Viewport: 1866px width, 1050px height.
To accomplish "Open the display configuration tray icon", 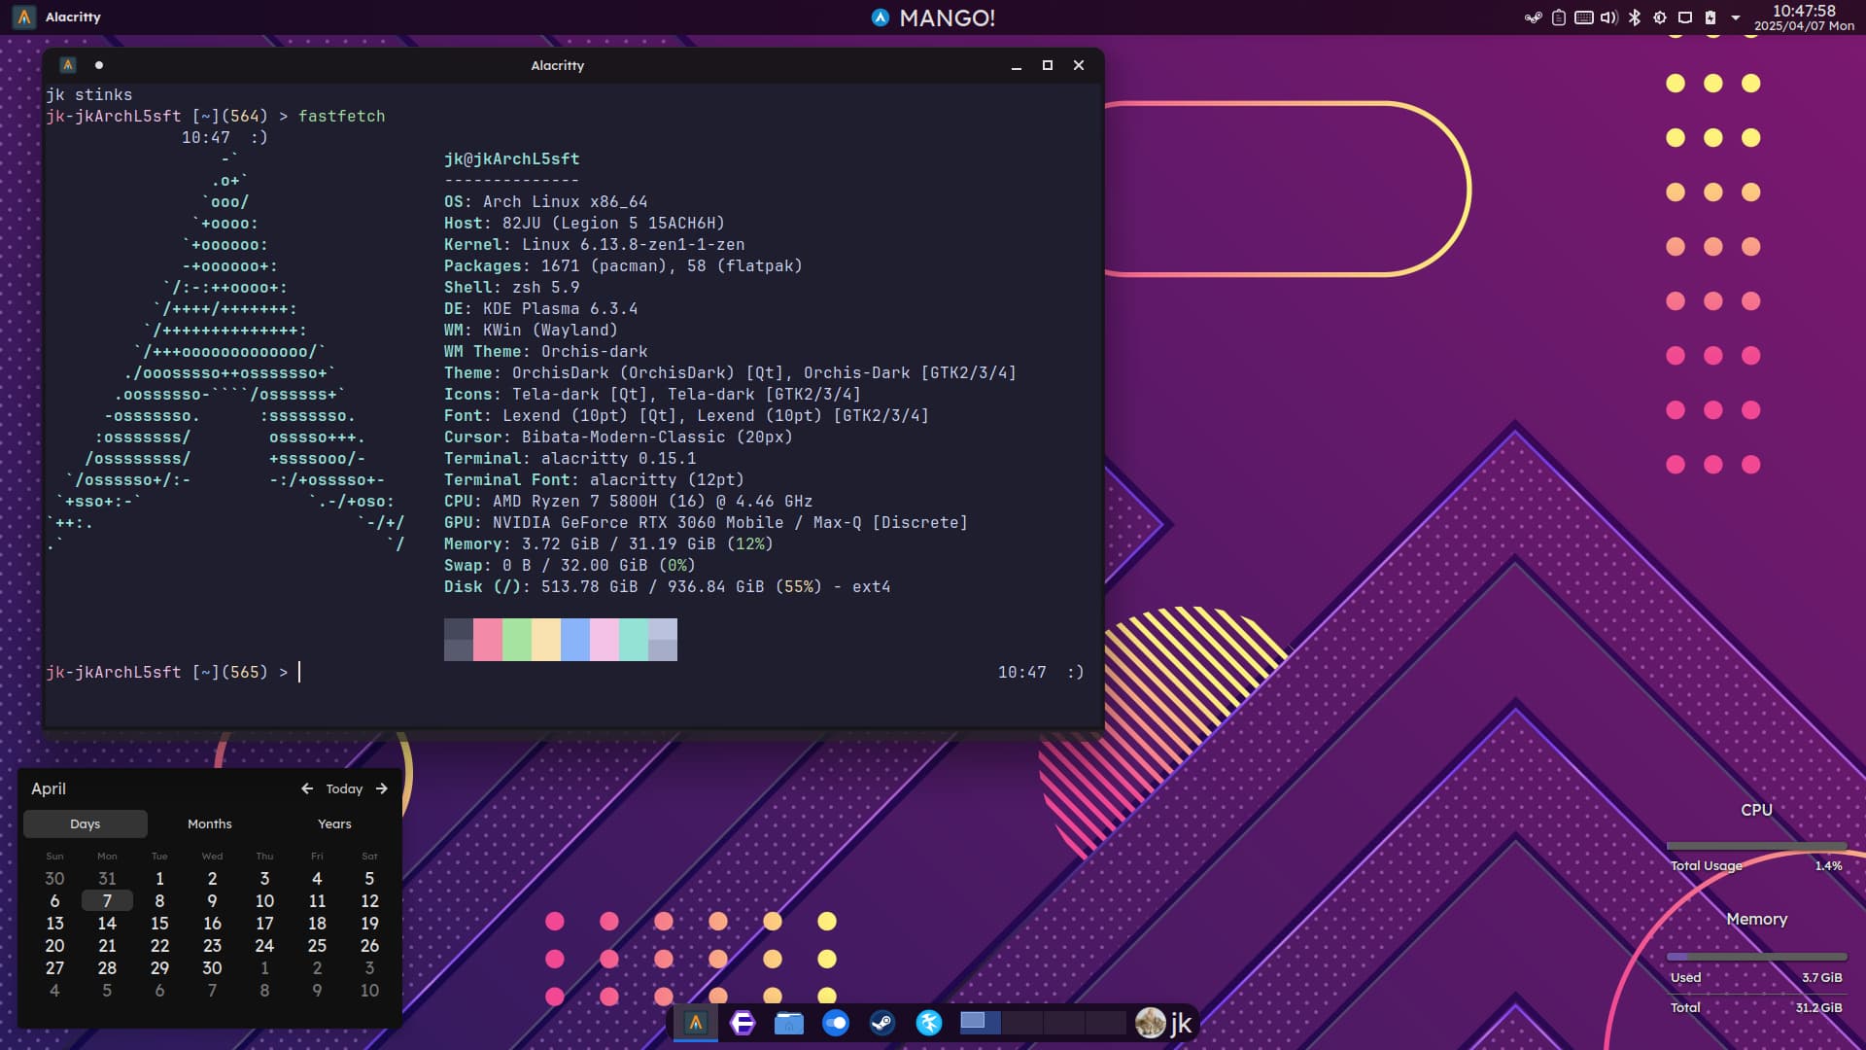I will [1685, 17].
